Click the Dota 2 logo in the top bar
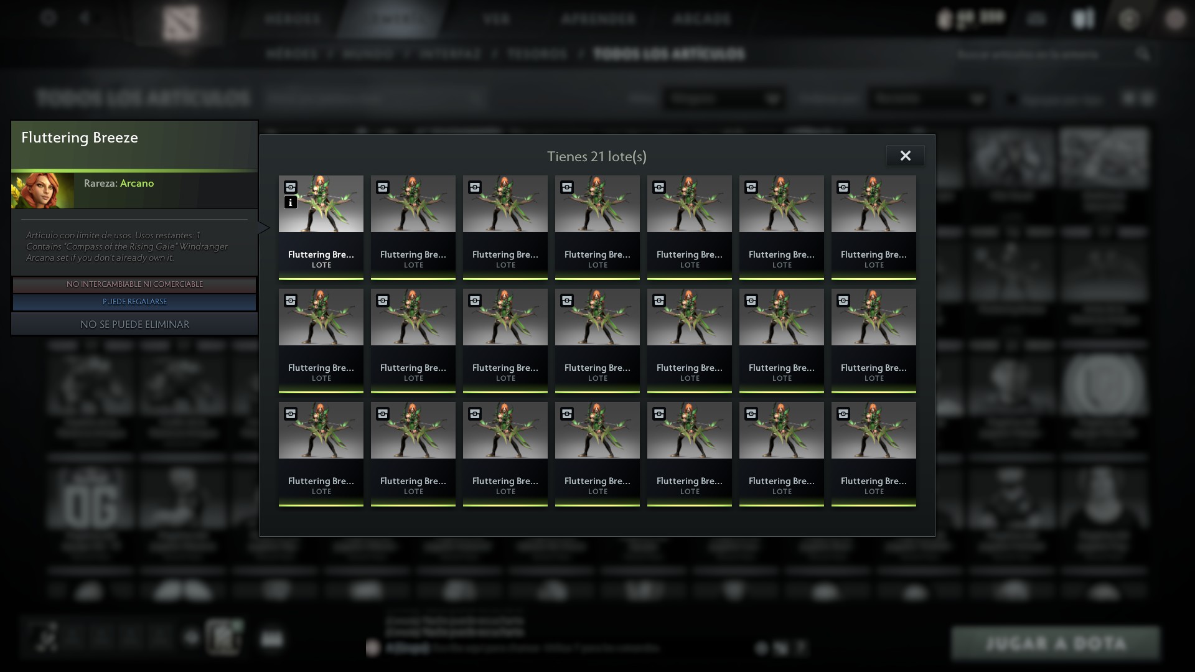The image size is (1195, 672). (180, 24)
